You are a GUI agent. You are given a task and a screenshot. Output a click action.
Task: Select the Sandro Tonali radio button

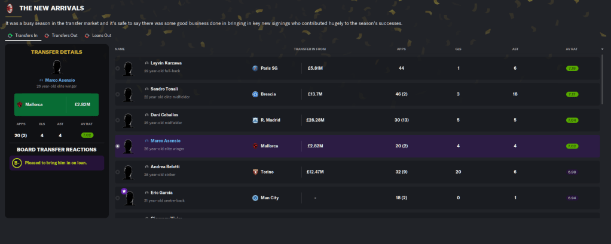[117, 94]
